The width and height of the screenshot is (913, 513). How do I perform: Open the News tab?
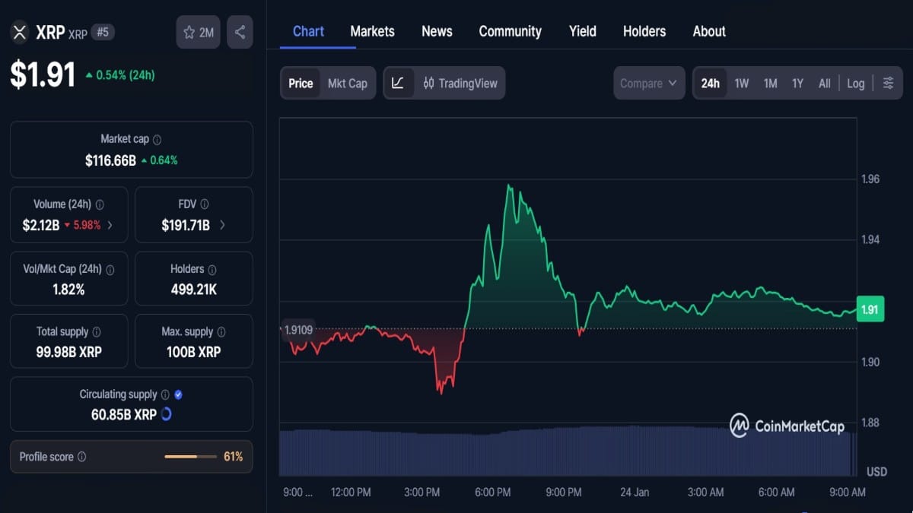point(437,31)
